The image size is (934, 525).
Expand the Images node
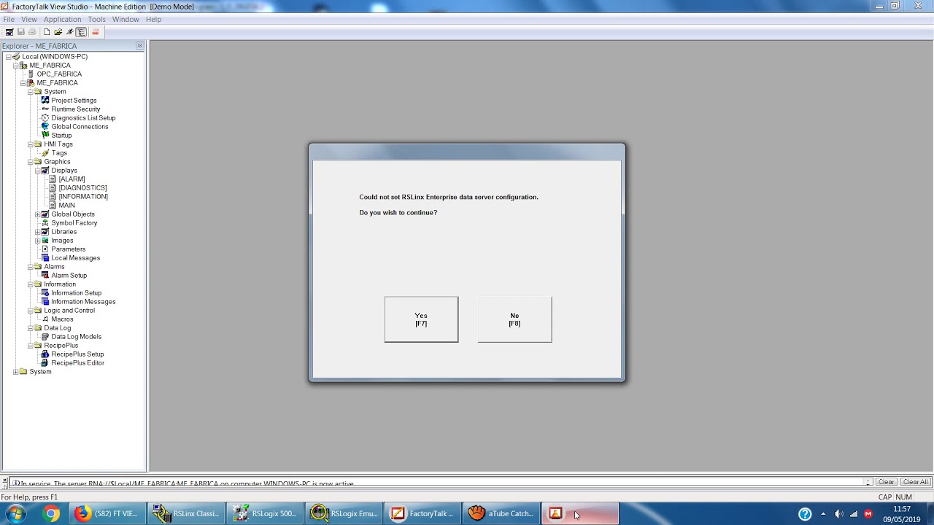pos(37,241)
